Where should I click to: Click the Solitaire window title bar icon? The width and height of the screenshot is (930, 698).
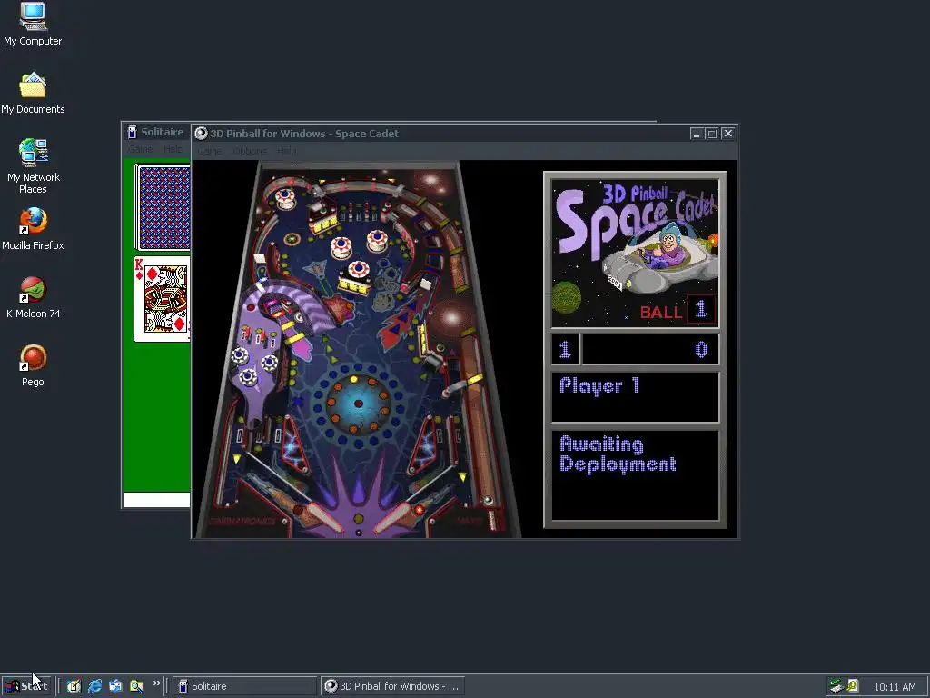click(133, 132)
